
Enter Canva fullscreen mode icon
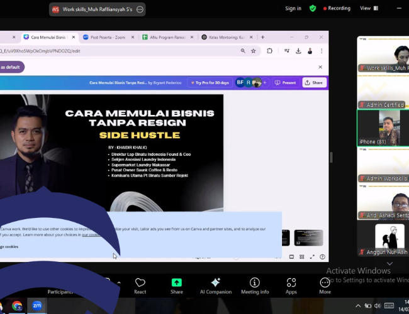[x=312, y=257]
